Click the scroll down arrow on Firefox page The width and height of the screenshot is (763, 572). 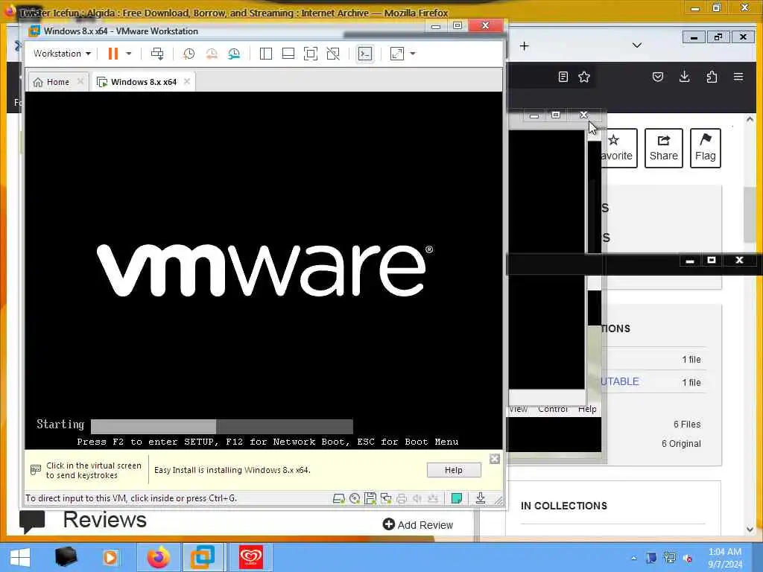[x=750, y=530]
